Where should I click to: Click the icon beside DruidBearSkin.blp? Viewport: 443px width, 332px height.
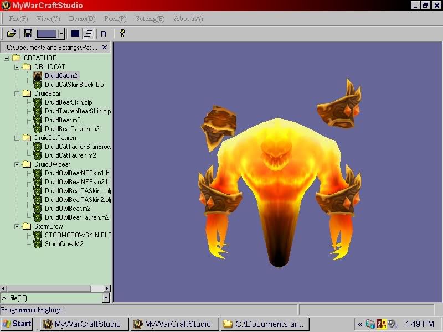coord(38,102)
